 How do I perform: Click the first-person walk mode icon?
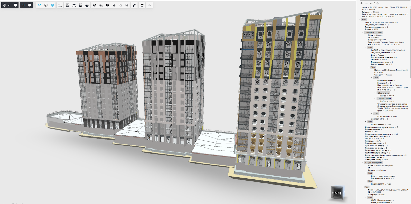[142, 5]
